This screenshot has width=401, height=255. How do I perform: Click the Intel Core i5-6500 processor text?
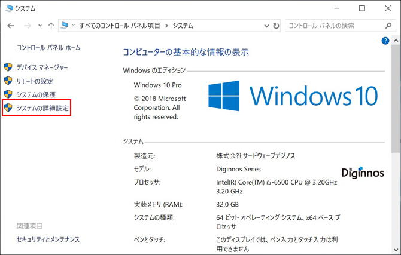(x=277, y=187)
